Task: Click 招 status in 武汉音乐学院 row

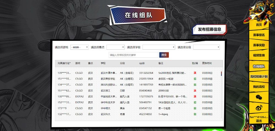Action: click(195, 79)
